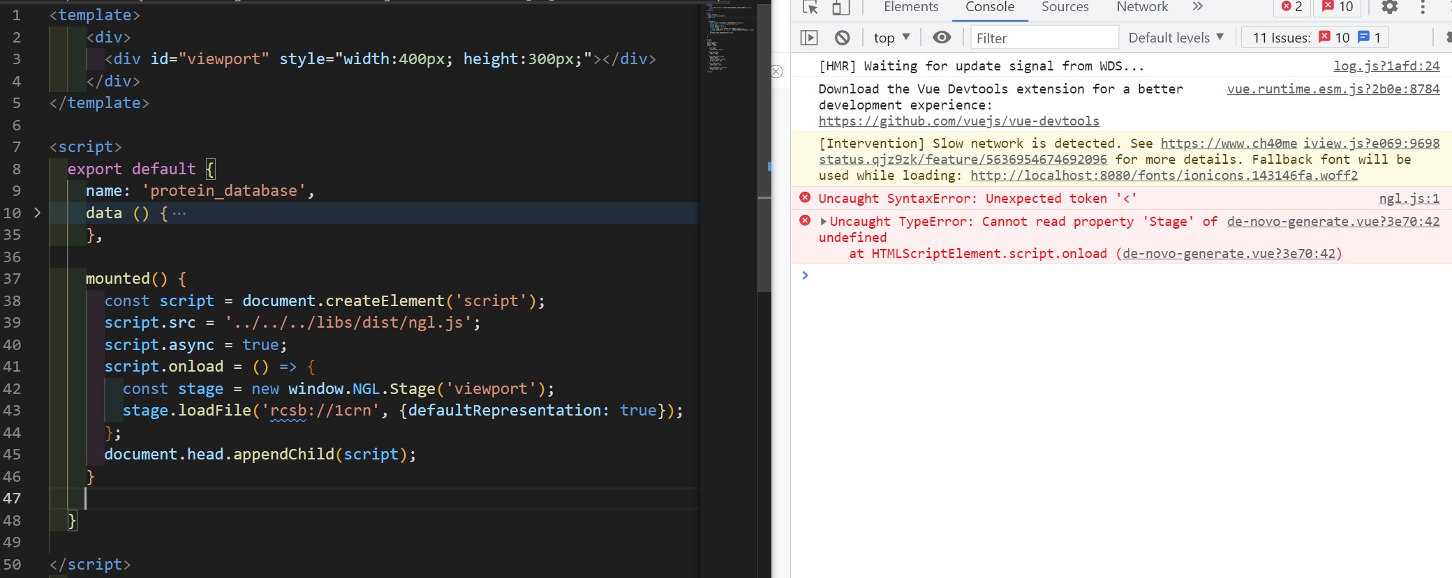Click the 'mounted()' method name

126,279
